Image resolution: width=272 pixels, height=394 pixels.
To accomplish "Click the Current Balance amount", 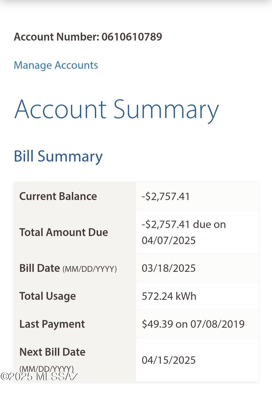I will pos(166,196).
